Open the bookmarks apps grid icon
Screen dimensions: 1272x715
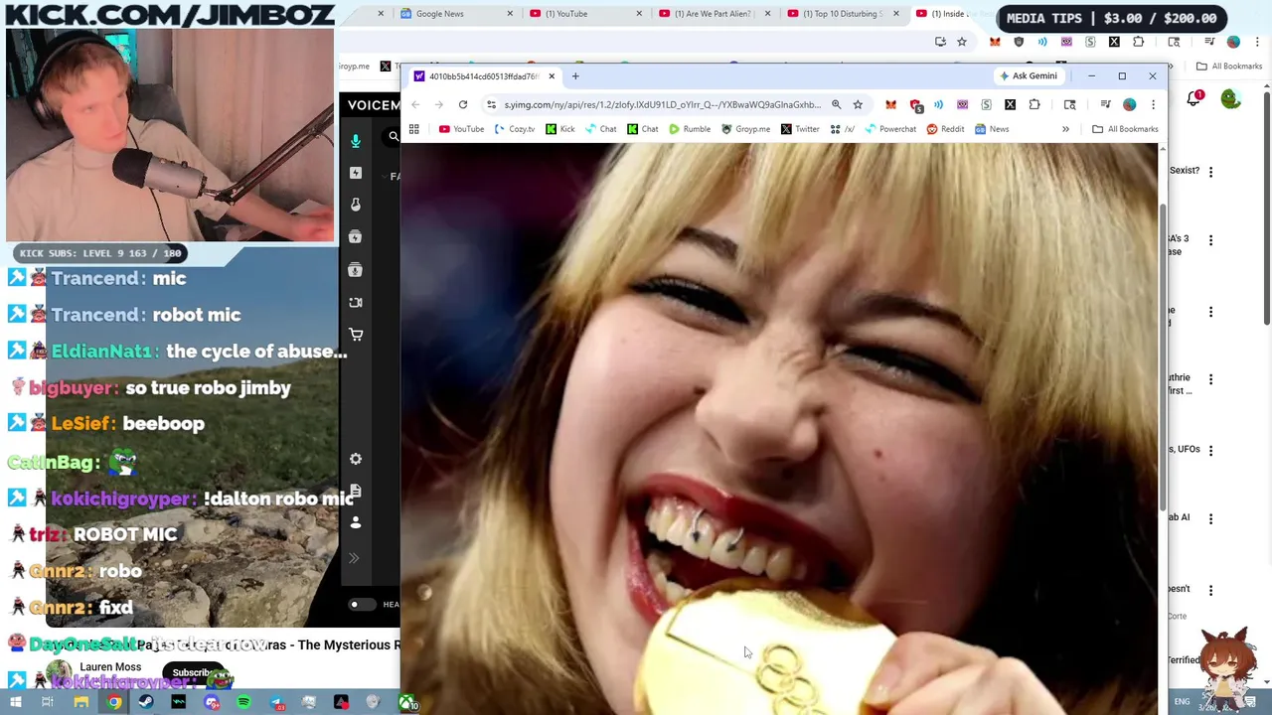(x=414, y=129)
